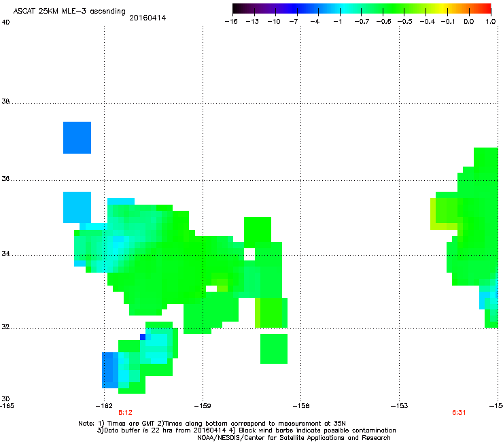Click the latitude label '32'
Viewport: 503px width, 442px height.
click(5, 327)
